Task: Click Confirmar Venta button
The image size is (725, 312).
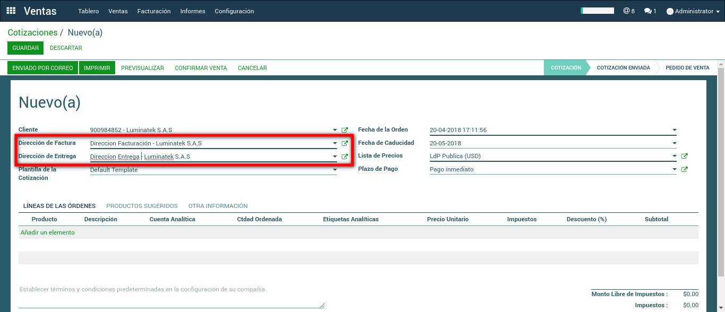Action: pos(201,68)
